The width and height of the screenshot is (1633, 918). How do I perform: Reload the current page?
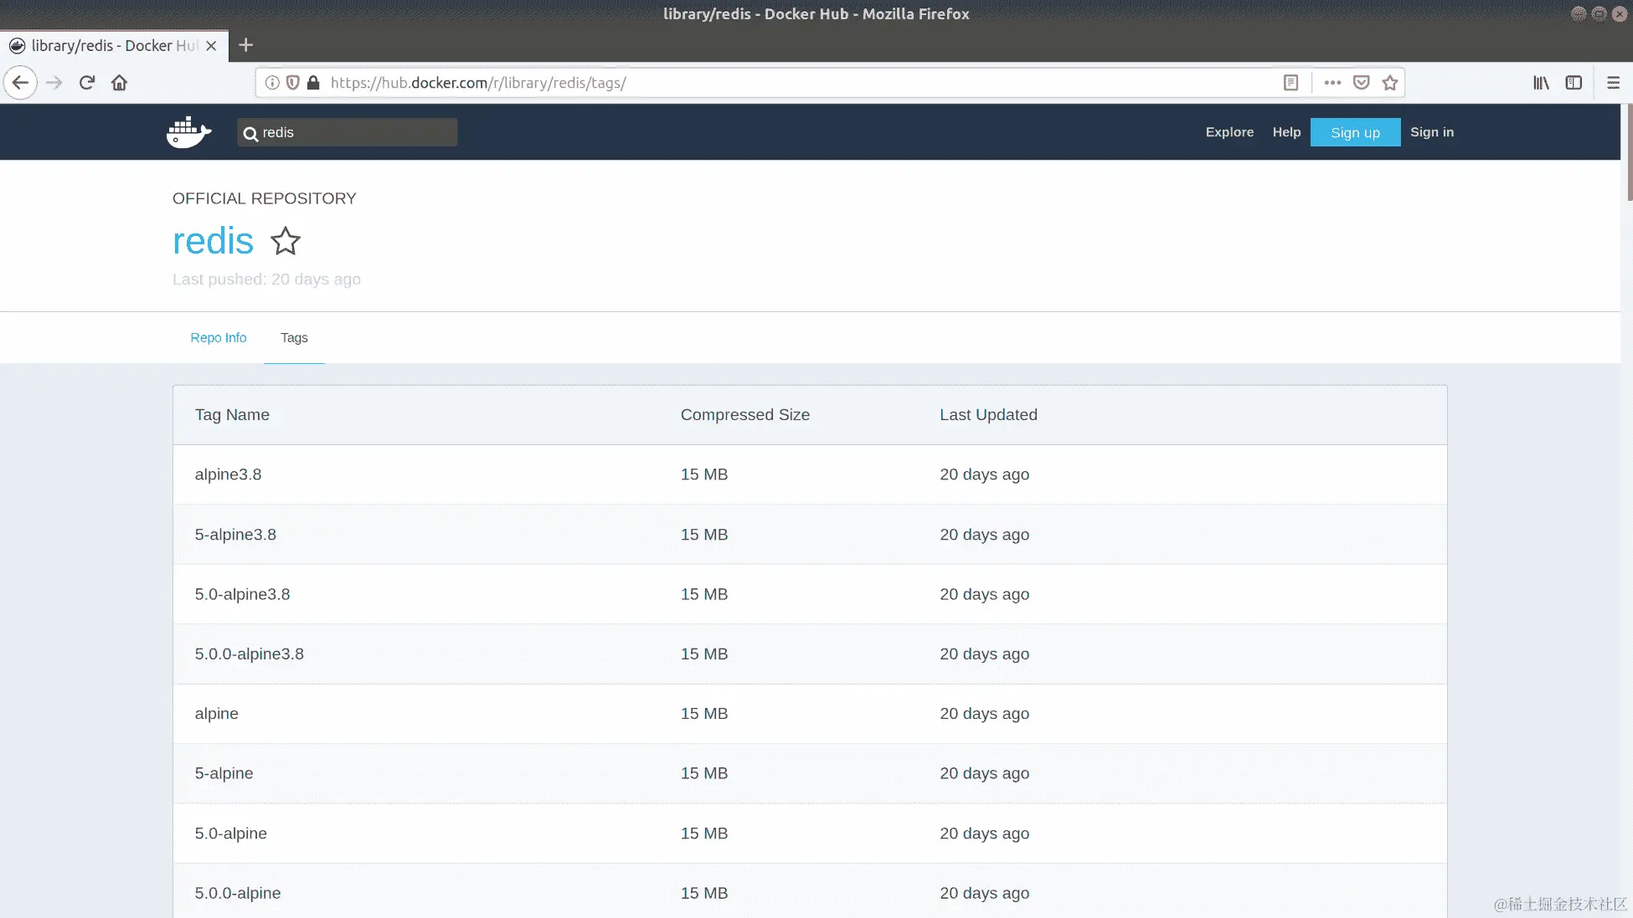87,83
